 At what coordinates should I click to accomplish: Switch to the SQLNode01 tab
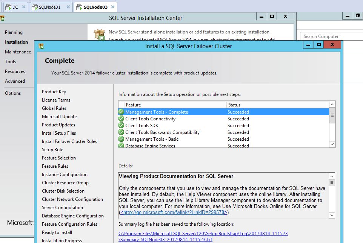coord(49,6)
